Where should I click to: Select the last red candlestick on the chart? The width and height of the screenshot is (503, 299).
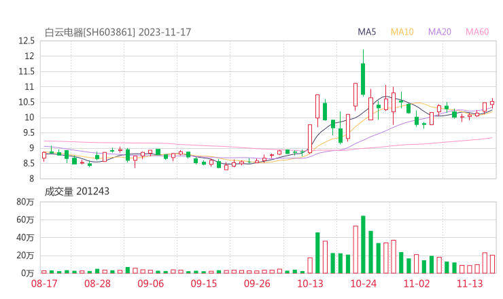(492, 103)
